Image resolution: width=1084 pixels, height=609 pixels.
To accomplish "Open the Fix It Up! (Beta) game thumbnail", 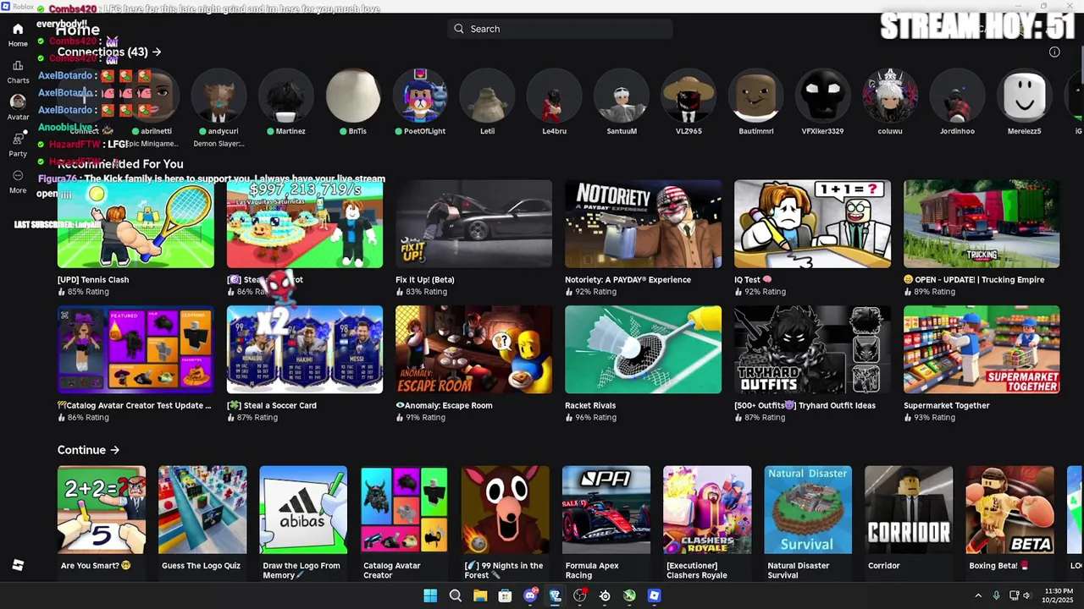I will pyautogui.click(x=473, y=224).
